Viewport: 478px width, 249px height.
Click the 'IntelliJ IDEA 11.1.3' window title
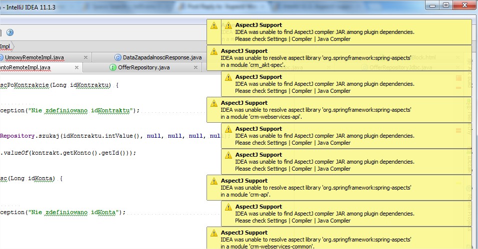[31, 7]
